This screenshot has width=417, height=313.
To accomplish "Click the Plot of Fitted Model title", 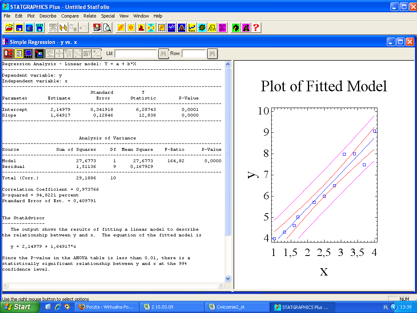I will [x=324, y=86].
